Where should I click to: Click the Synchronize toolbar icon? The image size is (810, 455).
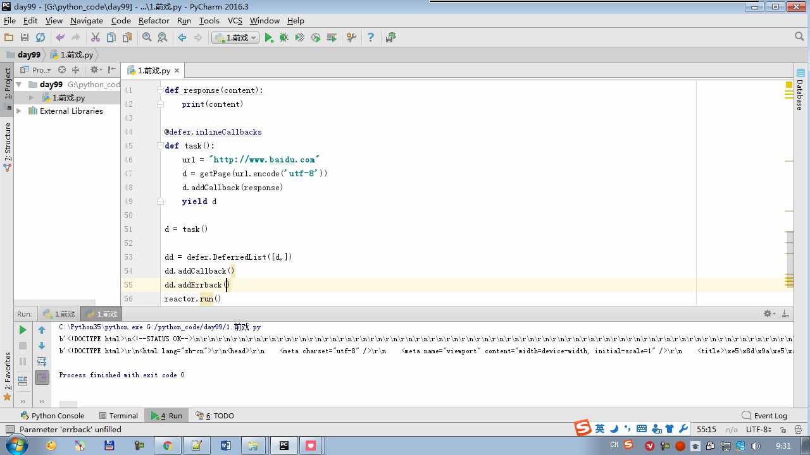coord(40,38)
